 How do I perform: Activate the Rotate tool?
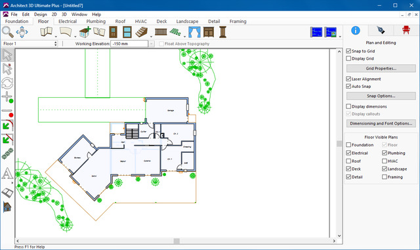coord(7,83)
